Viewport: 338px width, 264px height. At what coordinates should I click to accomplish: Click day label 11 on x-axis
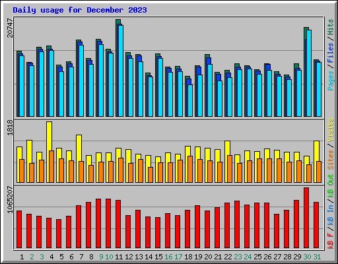pos(119,257)
